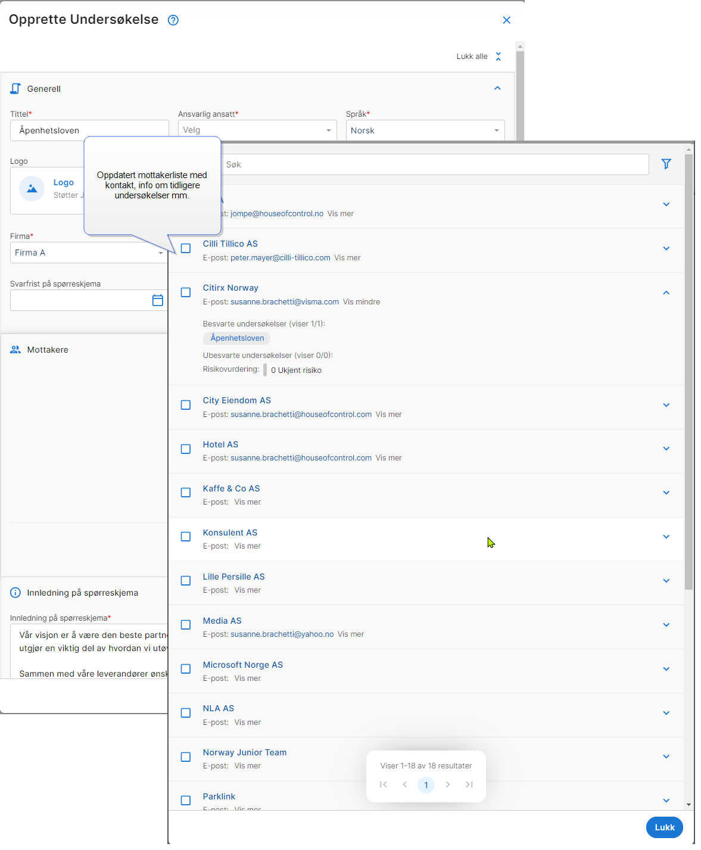Open the recipient filter funnel
701x850 pixels.
(666, 164)
